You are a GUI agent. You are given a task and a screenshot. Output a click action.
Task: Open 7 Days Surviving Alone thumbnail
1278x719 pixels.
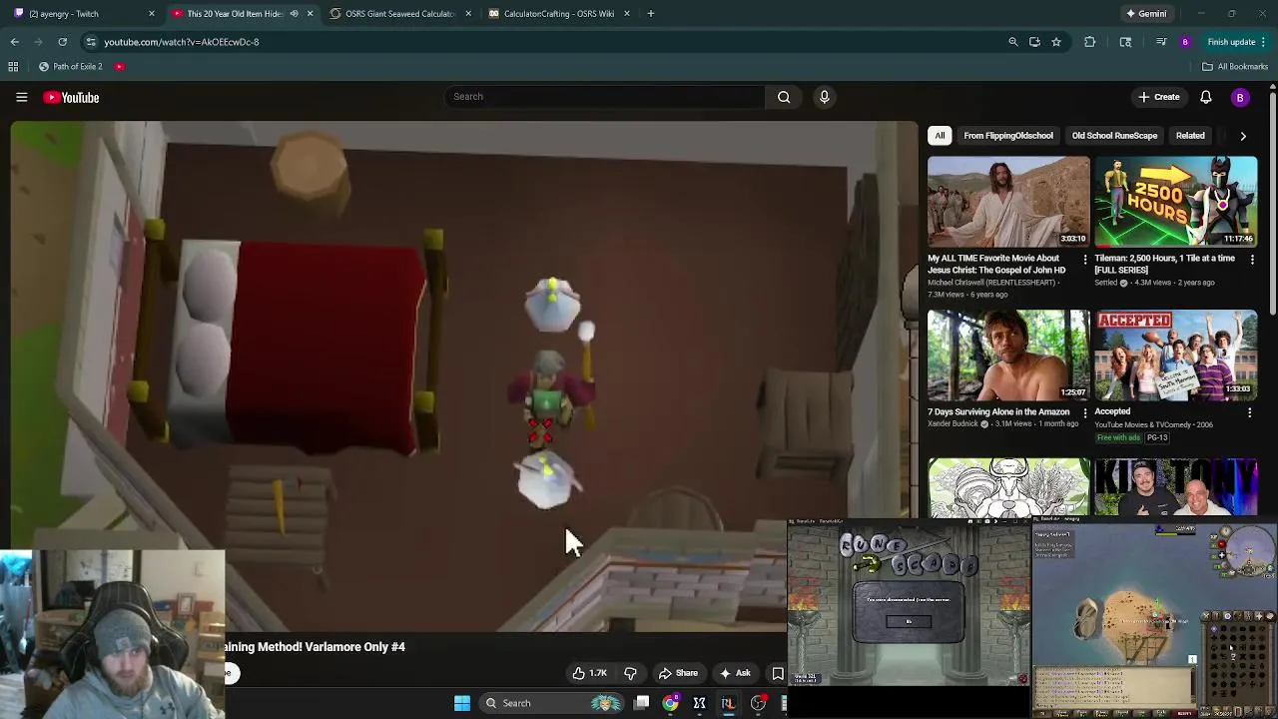[1008, 356]
